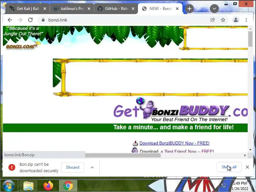This screenshot has width=256, height=192.
Task: Switch to the Get Kali tab
Action: click(x=27, y=9)
